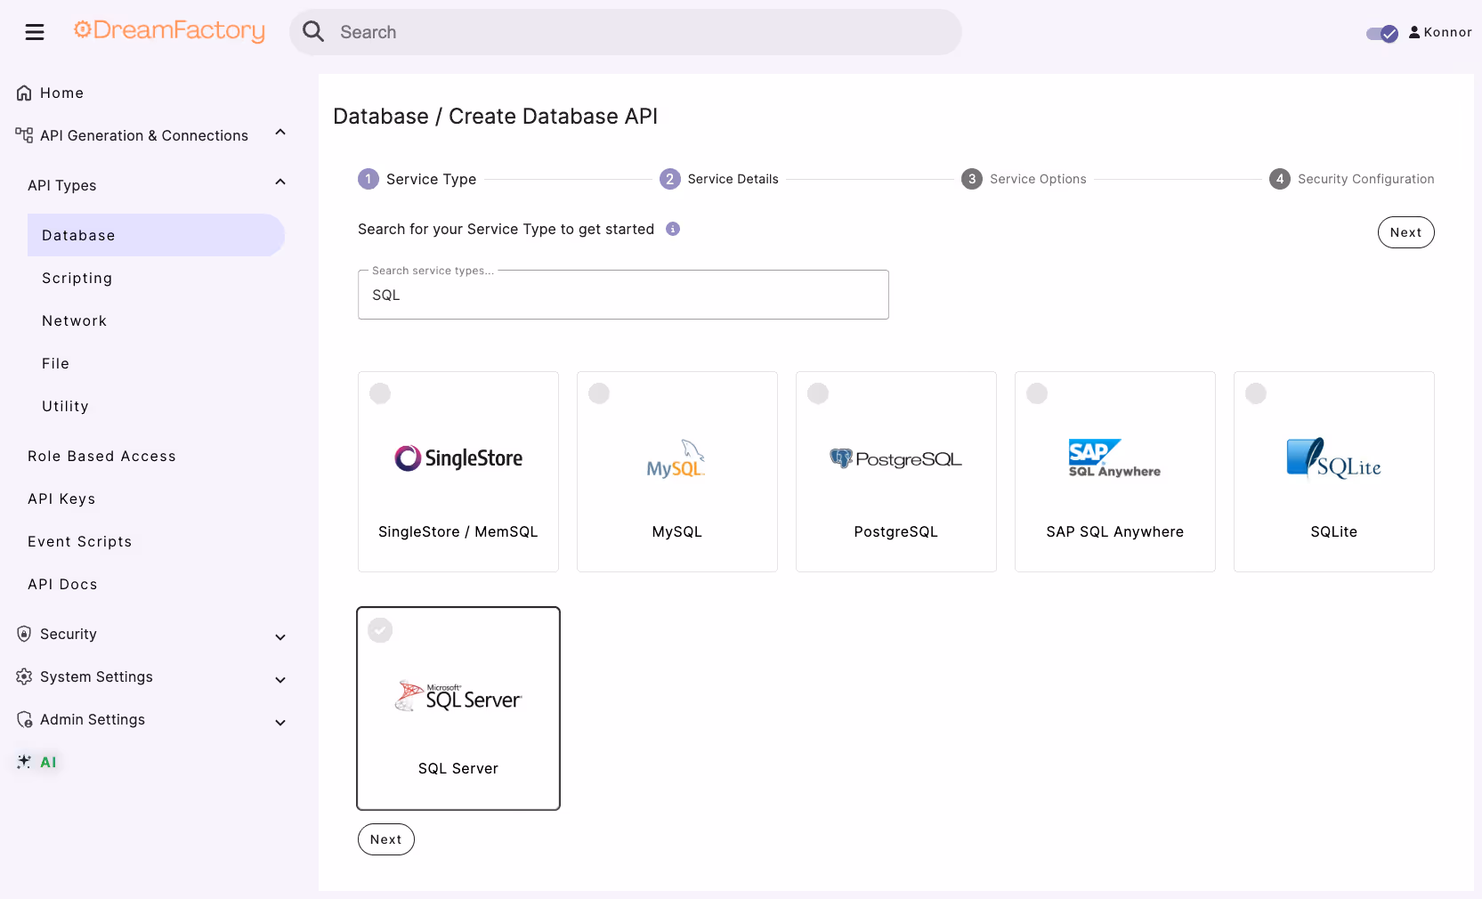Click the DreamFactory logo
1482x899 pixels.
[x=169, y=31]
